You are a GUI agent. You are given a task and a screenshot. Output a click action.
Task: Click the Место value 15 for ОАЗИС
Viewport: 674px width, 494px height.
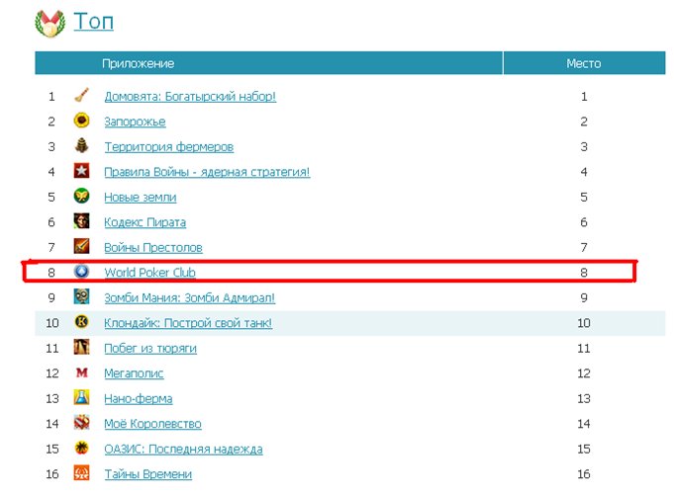(x=584, y=449)
